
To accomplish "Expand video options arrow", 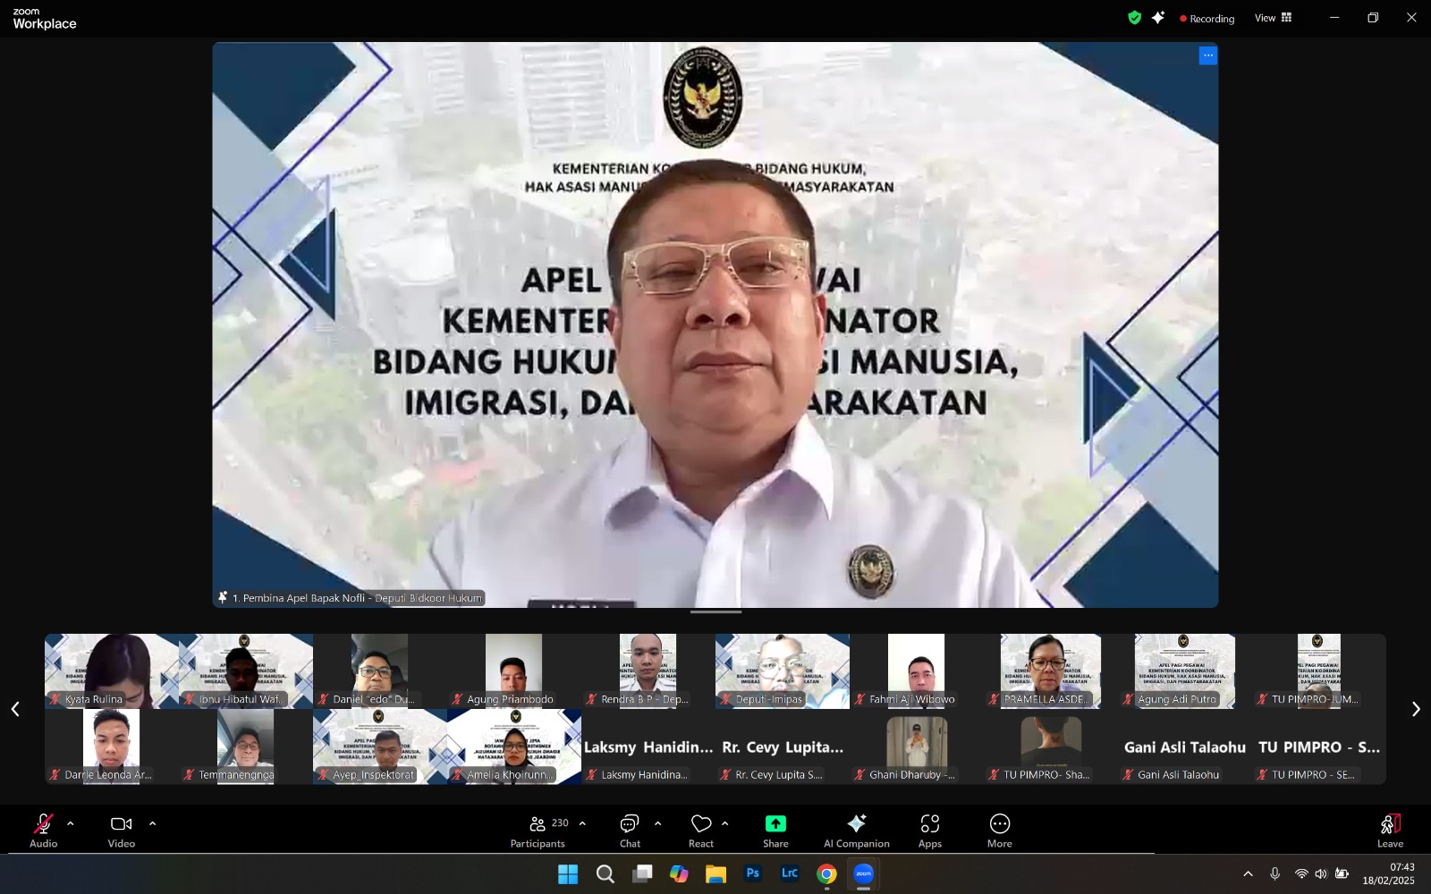I will coord(152,823).
